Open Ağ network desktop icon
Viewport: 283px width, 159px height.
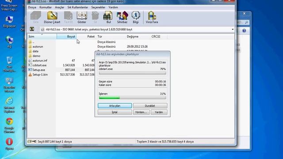point(9,42)
